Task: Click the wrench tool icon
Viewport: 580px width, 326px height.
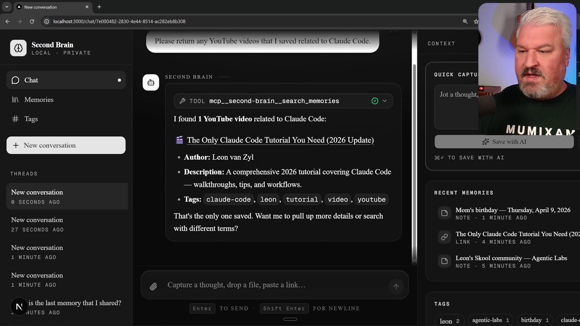Action: coord(183,101)
